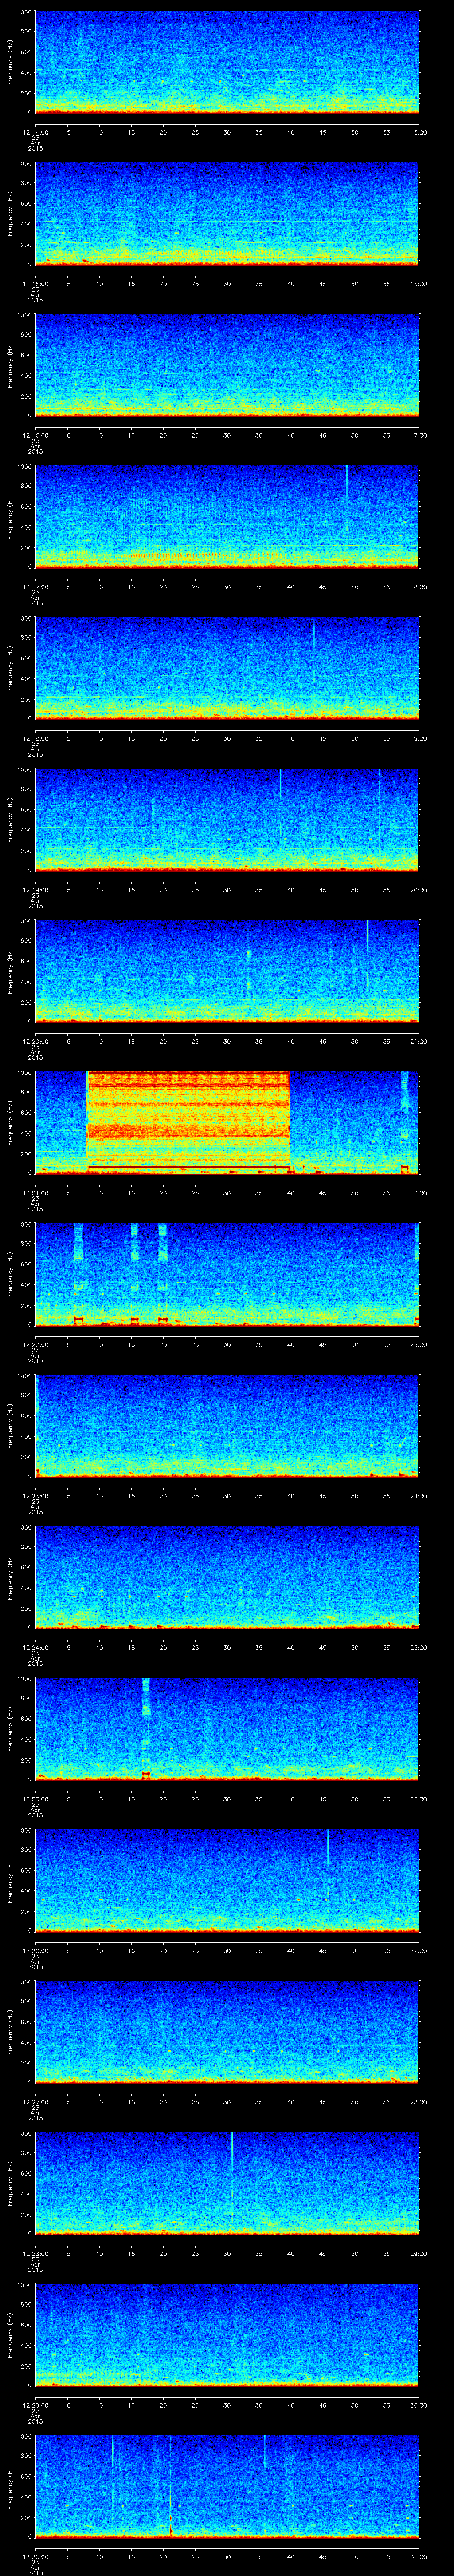Click the '12:14:00' start time label
Image resolution: width=454 pixels, height=2576 pixels.
pyautogui.click(x=35, y=131)
